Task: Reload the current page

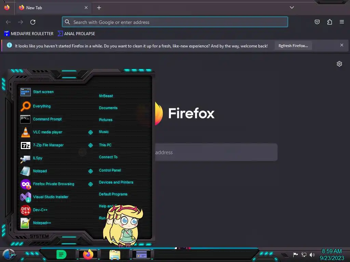Action: [x=33, y=22]
